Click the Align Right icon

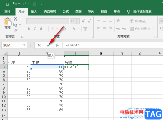click(110, 29)
